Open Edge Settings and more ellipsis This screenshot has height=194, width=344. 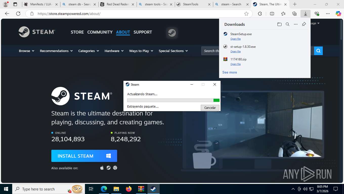[x=328, y=14]
